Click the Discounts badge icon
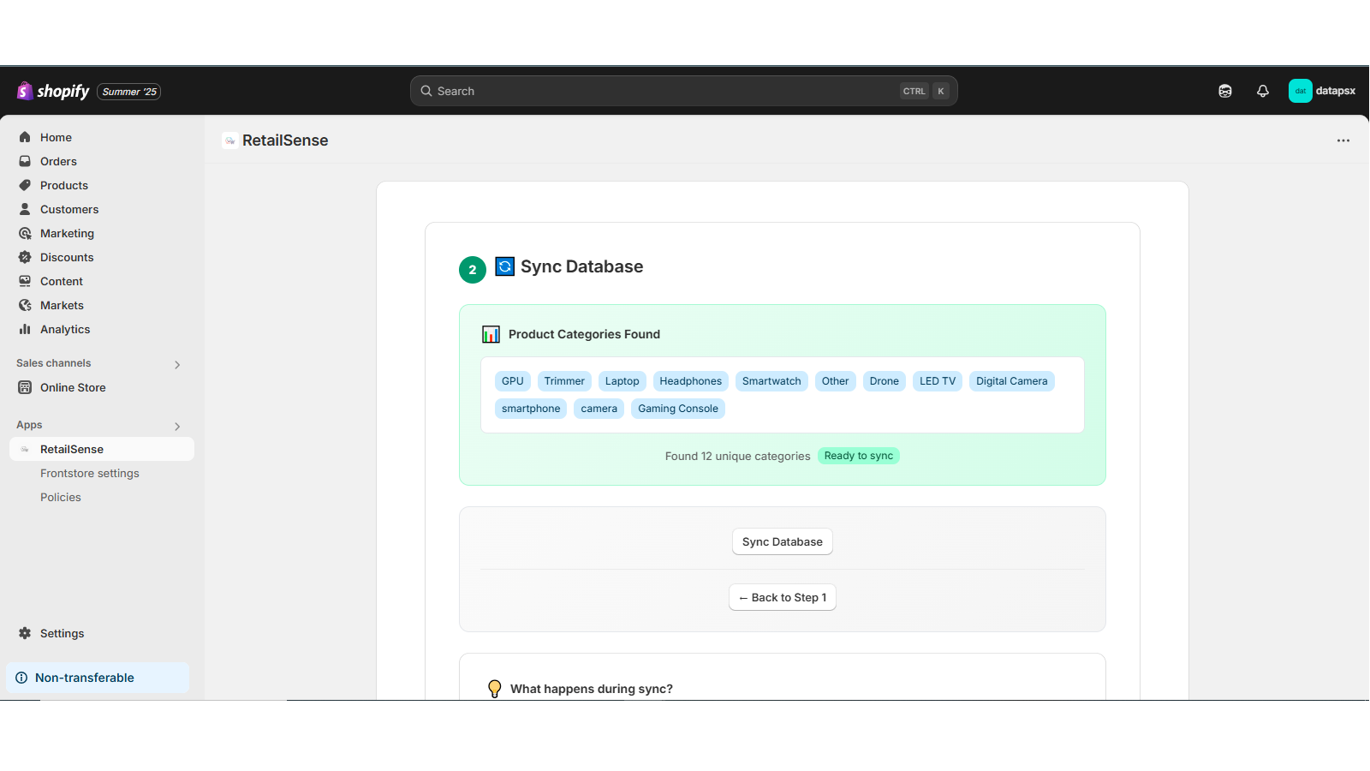Viewport: 1370px width, 771px height. (x=25, y=257)
